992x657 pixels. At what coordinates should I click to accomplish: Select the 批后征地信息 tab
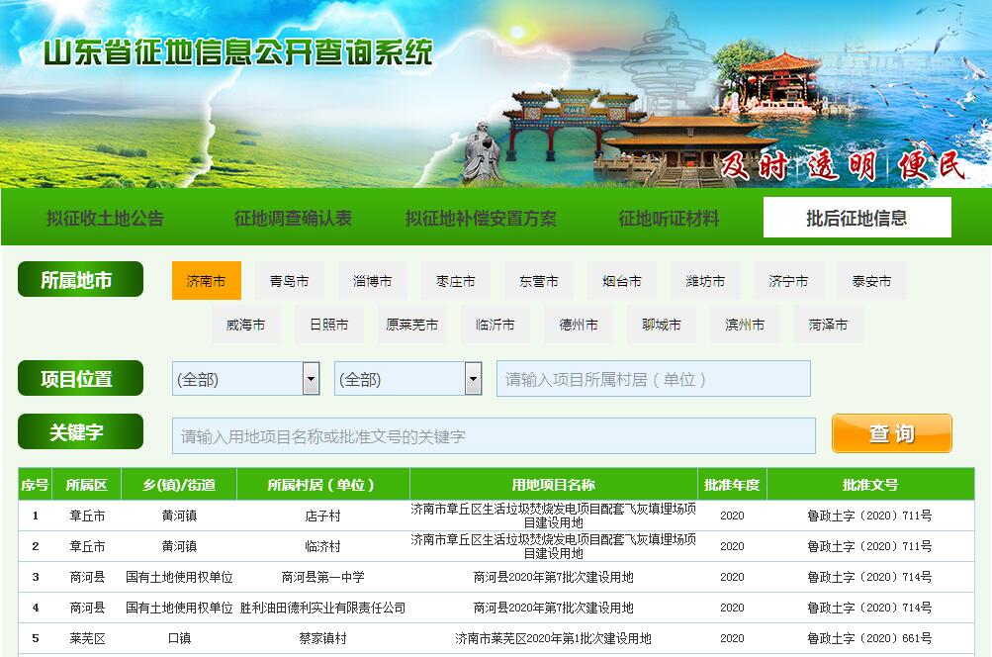point(857,219)
